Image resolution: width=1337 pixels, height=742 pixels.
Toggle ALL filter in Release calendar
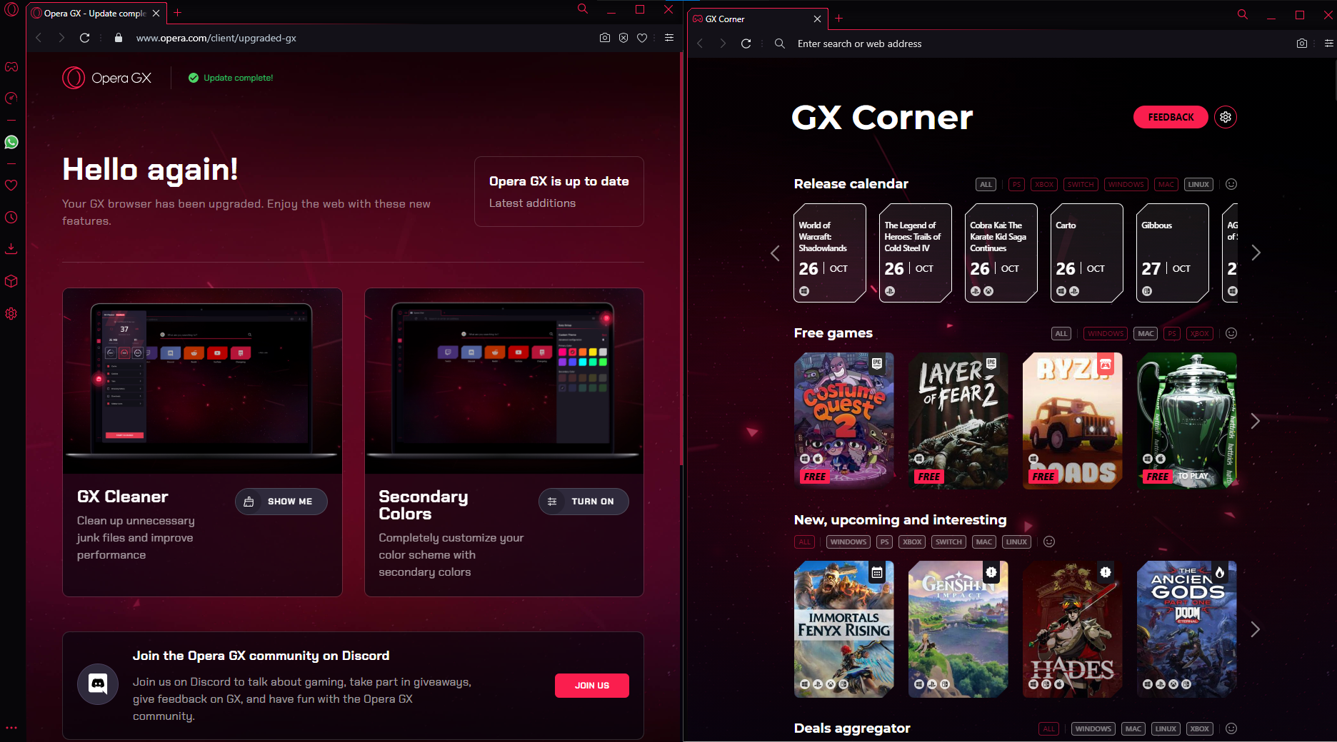point(986,184)
